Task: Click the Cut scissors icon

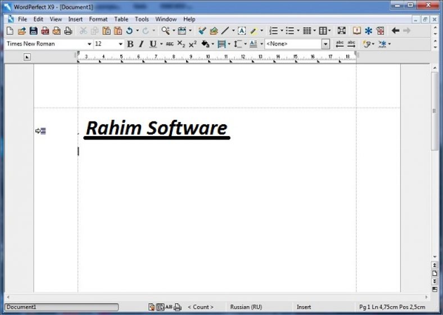Action: [x=83, y=30]
